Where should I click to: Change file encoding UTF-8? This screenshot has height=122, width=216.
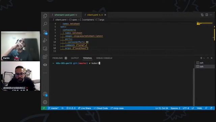[186, 108]
